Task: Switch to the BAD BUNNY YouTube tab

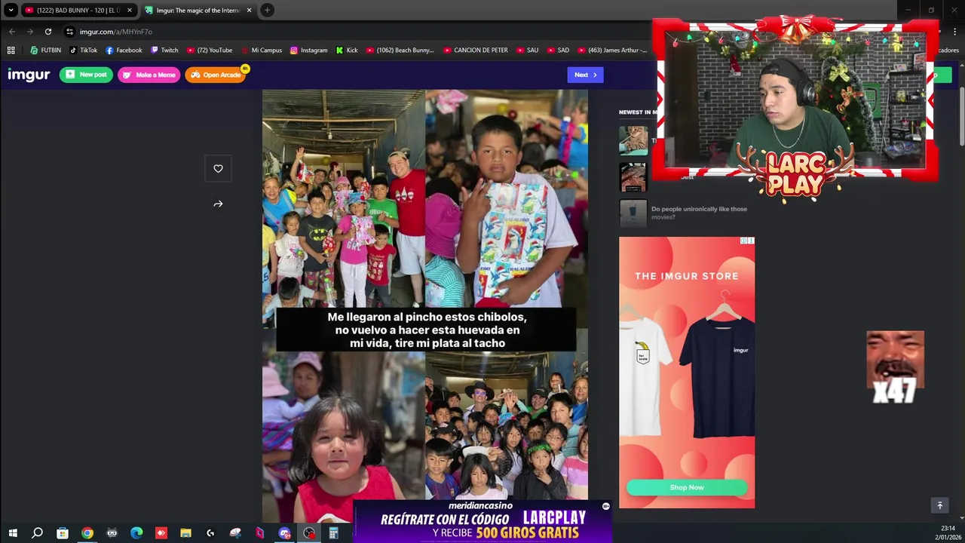Action: pos(78,11)
